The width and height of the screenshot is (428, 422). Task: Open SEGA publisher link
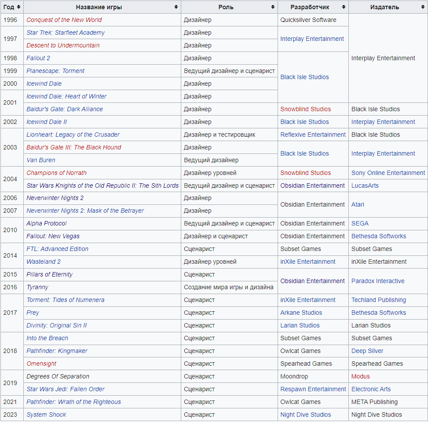tap(360, 223)
